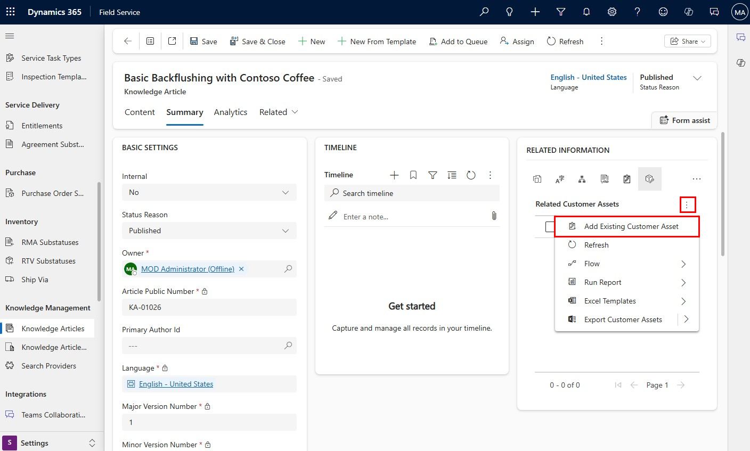The height and width of the screenshot is (451, 750).
Task: Filter the timeline records
Action: click(433, 175)
